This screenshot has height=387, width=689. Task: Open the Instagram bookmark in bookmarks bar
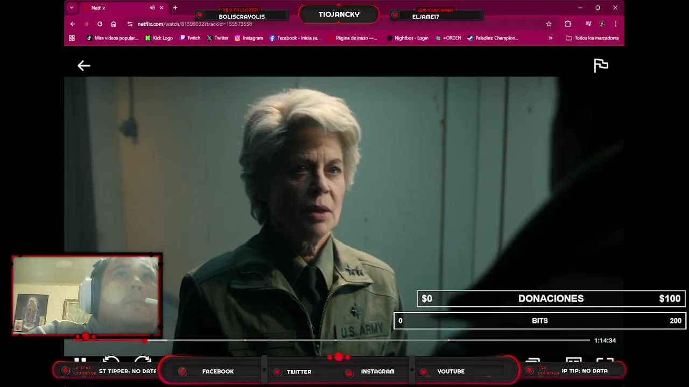[x=249, y=38]
